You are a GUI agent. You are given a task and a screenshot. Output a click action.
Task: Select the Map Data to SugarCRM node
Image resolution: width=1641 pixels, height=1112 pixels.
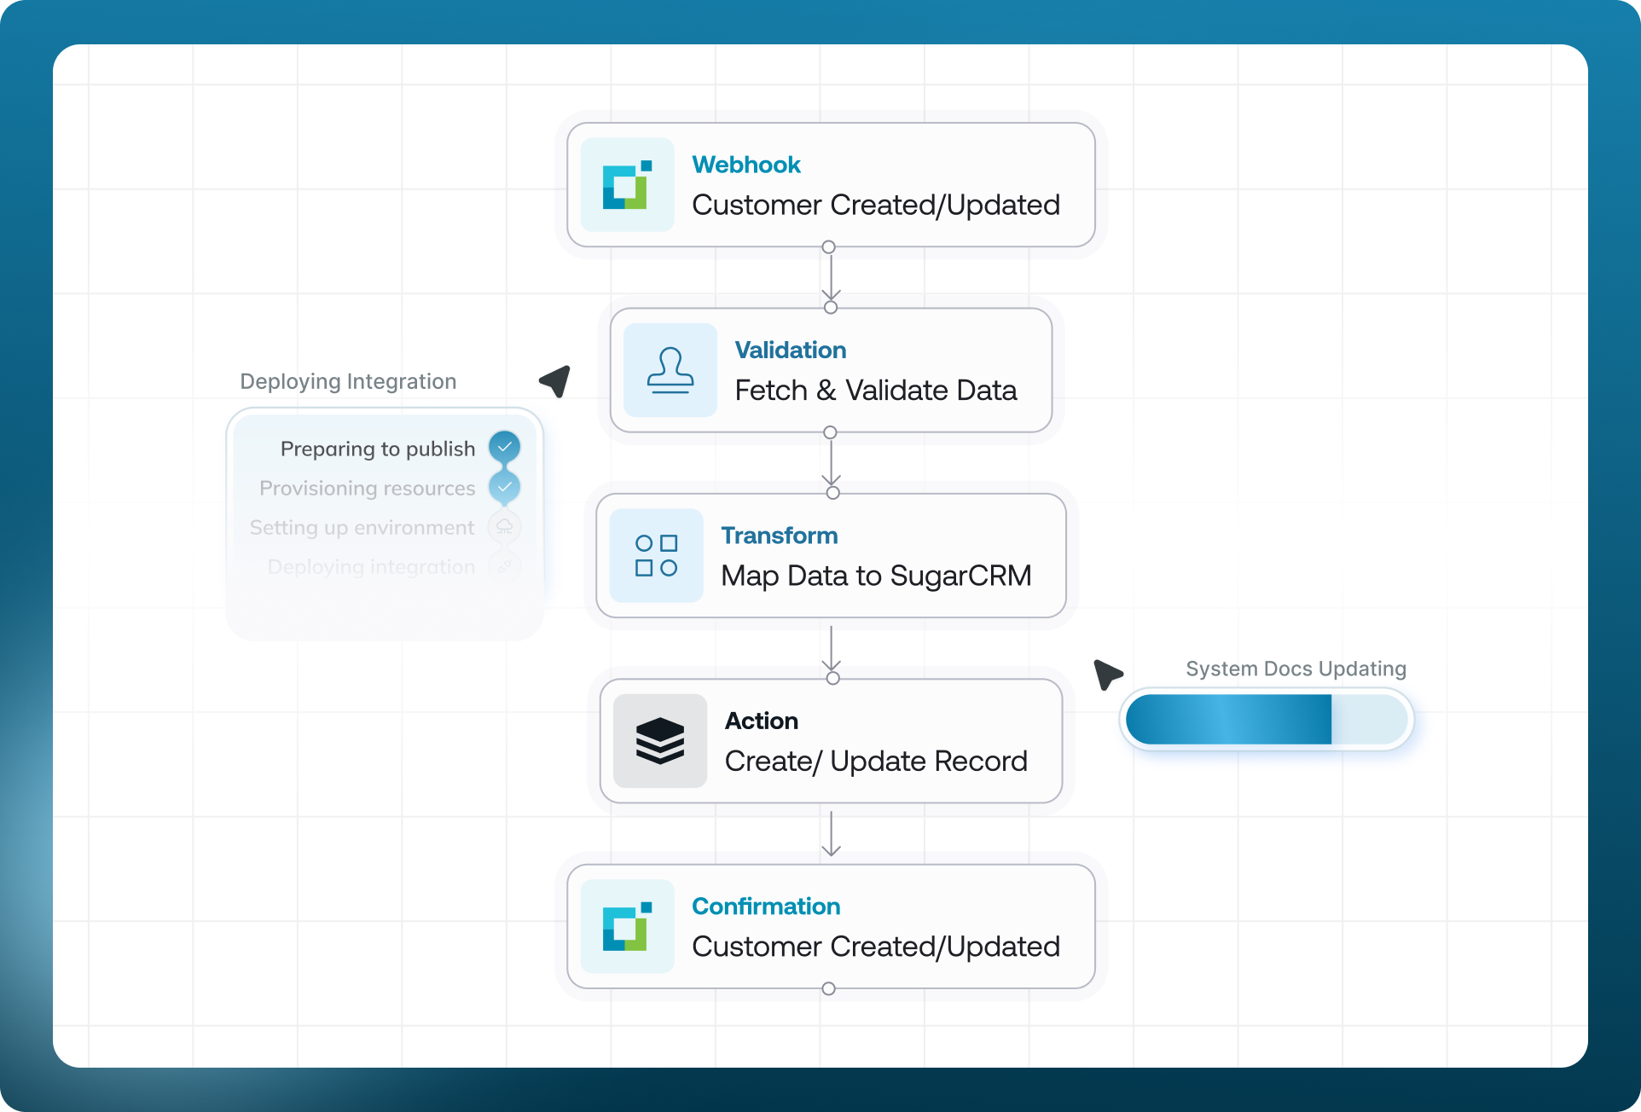(876, 576)
